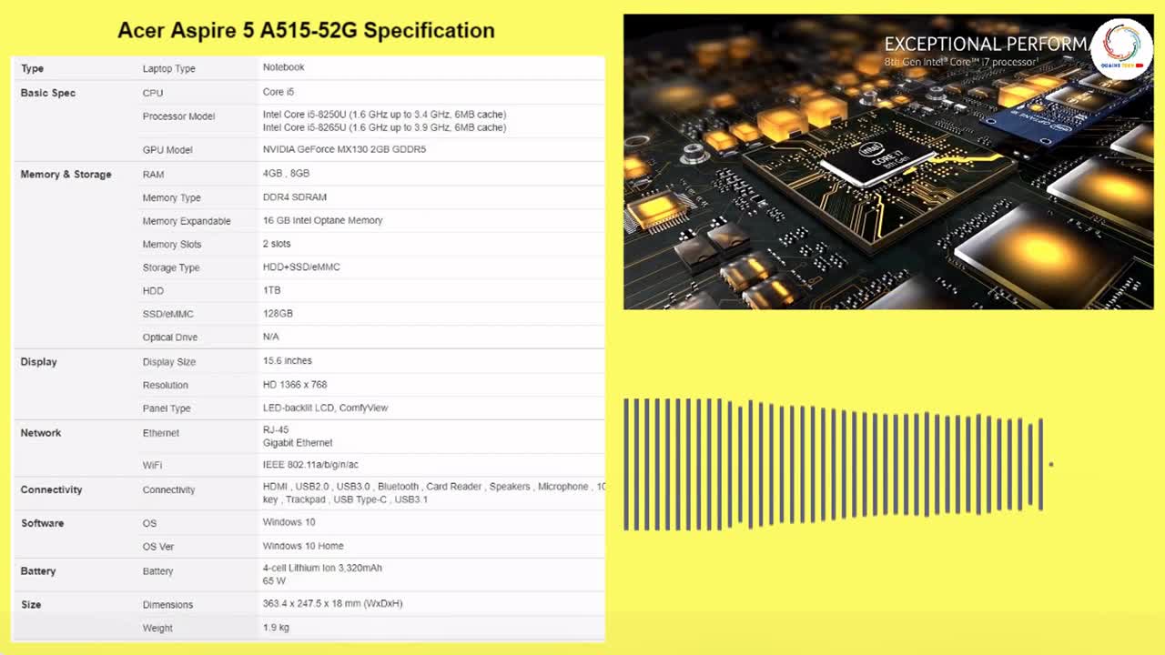Click the 'Panel Type' label
Viewport: 1165px width, 655px height.
coord(166,408)
